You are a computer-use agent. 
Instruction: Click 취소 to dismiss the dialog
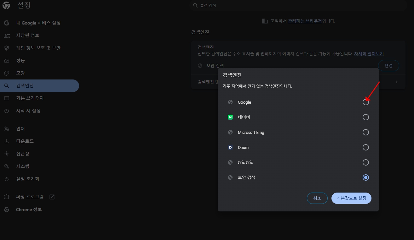pos(317,198)
